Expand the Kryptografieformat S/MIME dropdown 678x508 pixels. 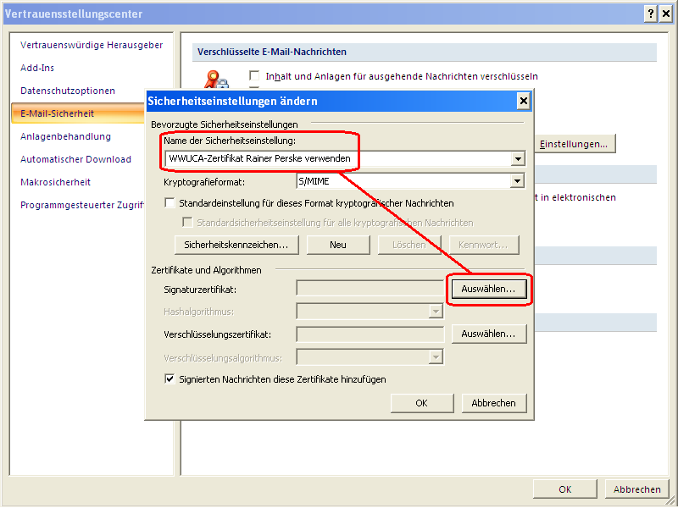(x=515, y=179)
